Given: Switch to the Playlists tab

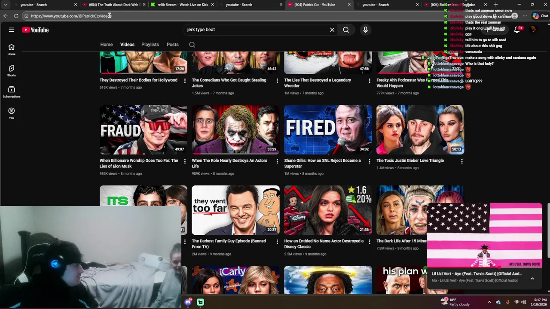Looking at the screenshot, I should (150, 45).
